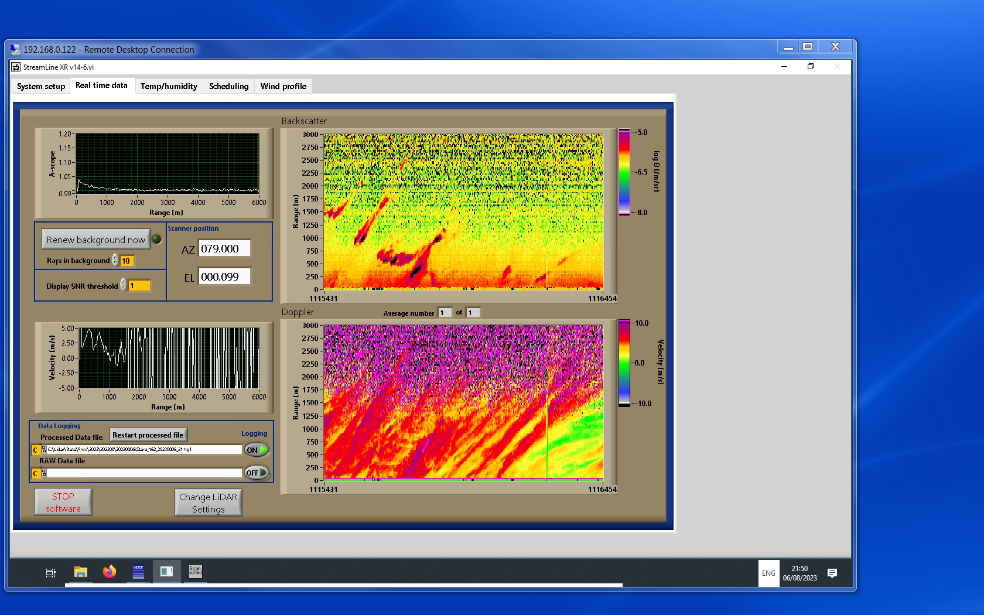This screenshot has height=615, width=984.
Task: Click the Renew background indicator LED
Action: [157, 239]
